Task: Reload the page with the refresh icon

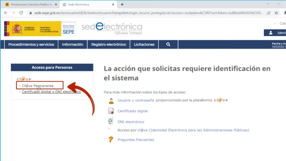Action: [x=21, y=13]
